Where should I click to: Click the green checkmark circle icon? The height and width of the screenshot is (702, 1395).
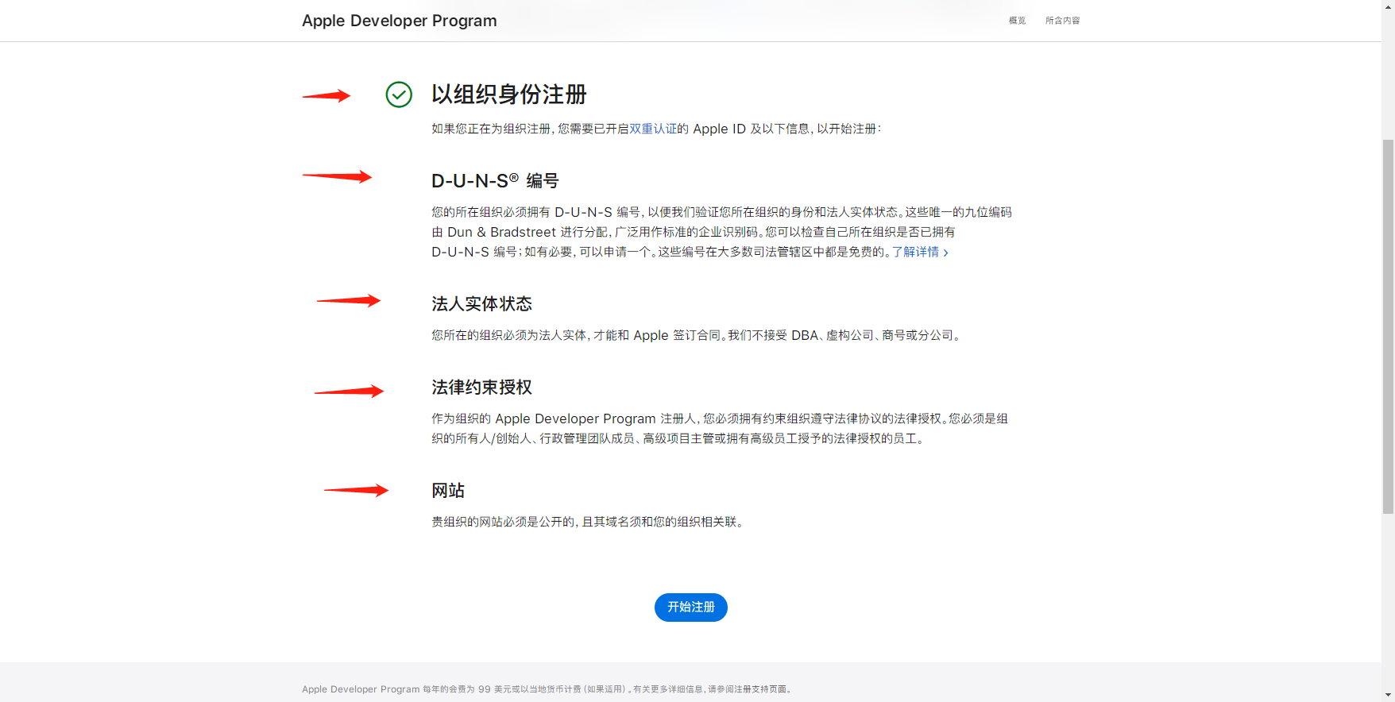pyautogui.click(x=399, y=94)
